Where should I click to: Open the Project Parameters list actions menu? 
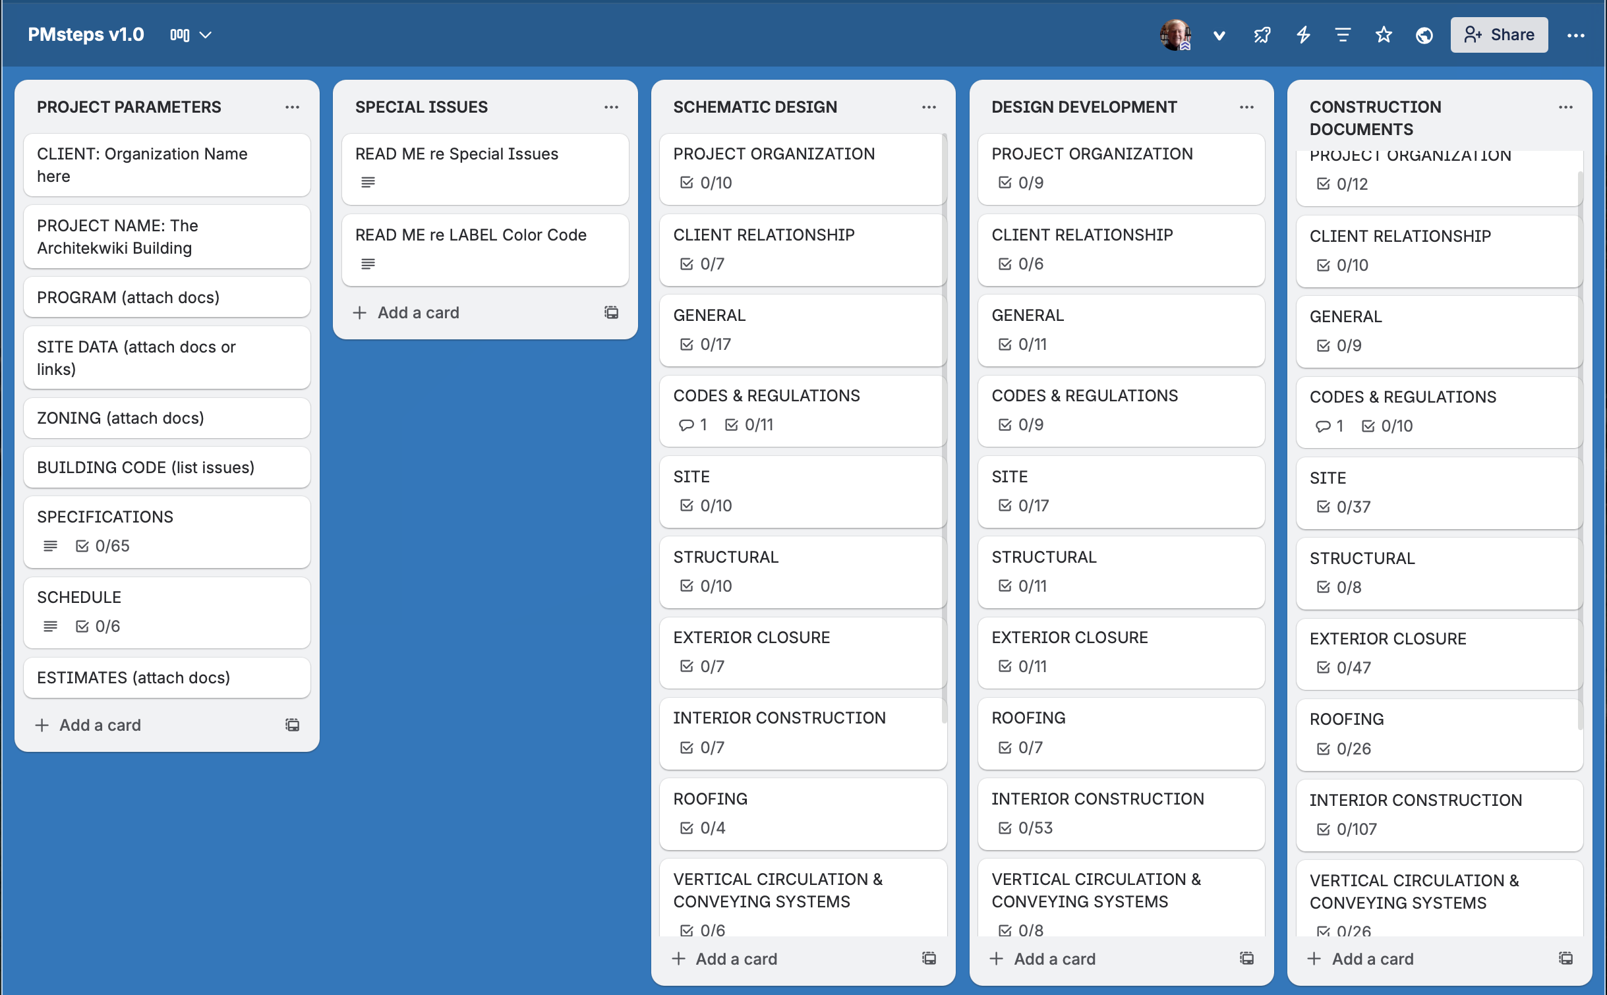point(292,107)
